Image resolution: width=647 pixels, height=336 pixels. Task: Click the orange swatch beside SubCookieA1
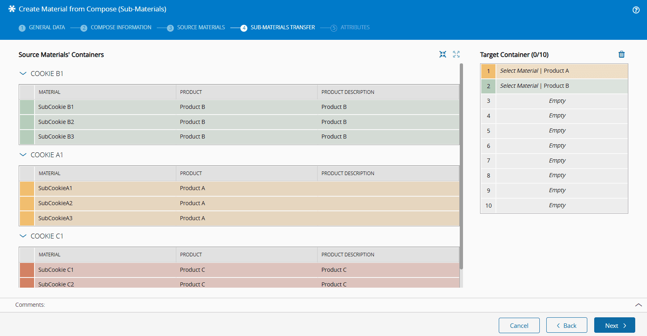pyautogui.click(x=27, y=189)
